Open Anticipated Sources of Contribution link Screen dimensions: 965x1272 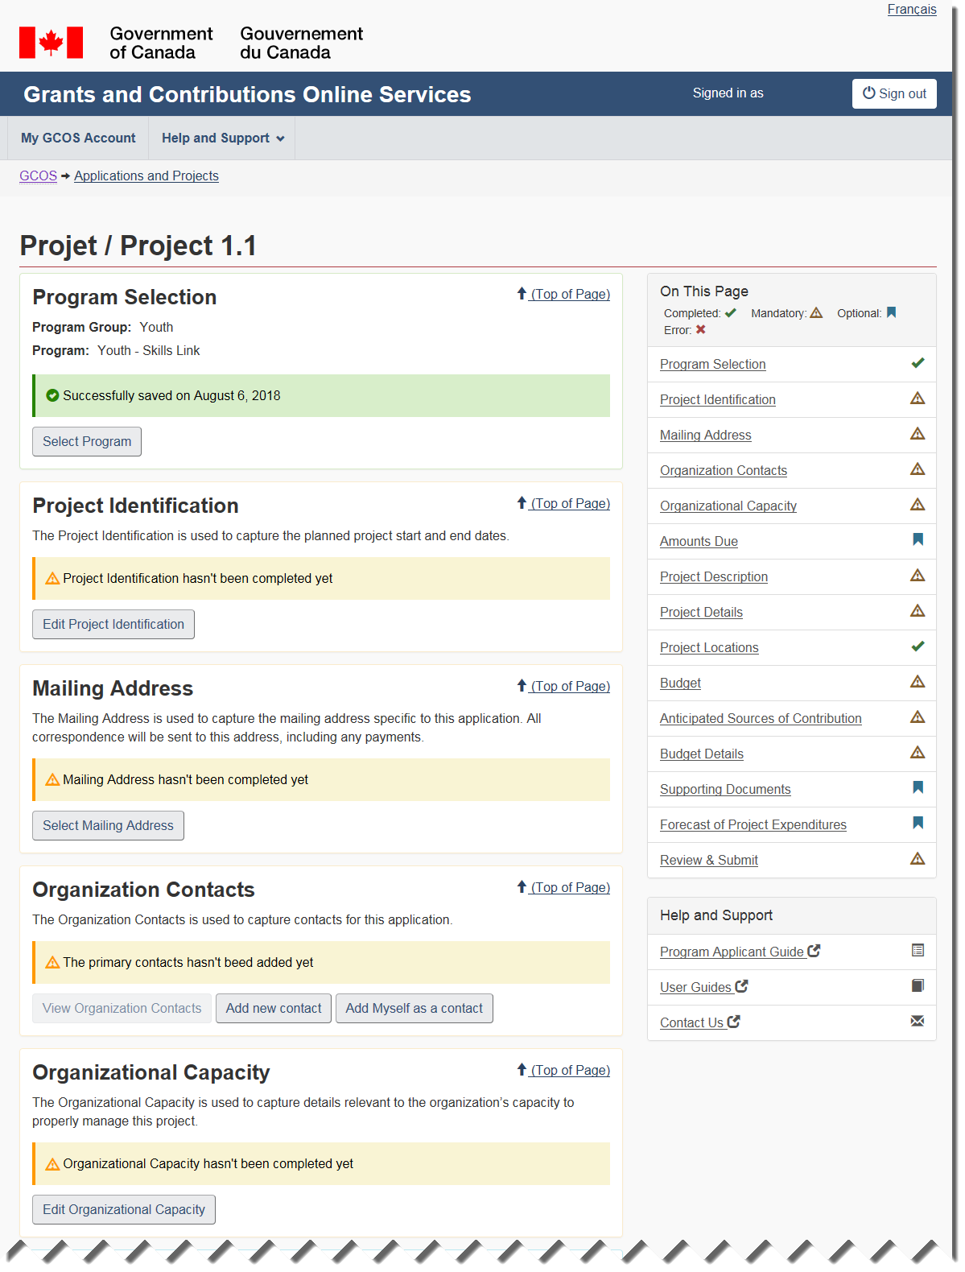(760, 719)
